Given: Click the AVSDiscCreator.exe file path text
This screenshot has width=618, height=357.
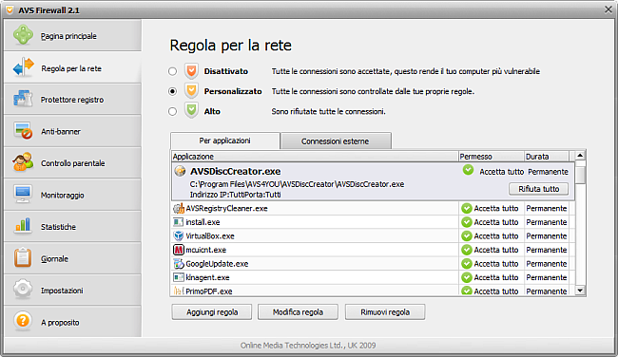Looking at the screenshot, I should [x=297, y=184].
